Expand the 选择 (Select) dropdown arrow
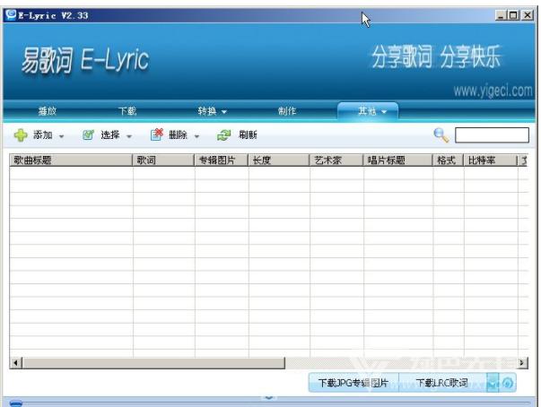Image resolution: width=541 pixels, height=407 pixels. (x=129, y=136)
